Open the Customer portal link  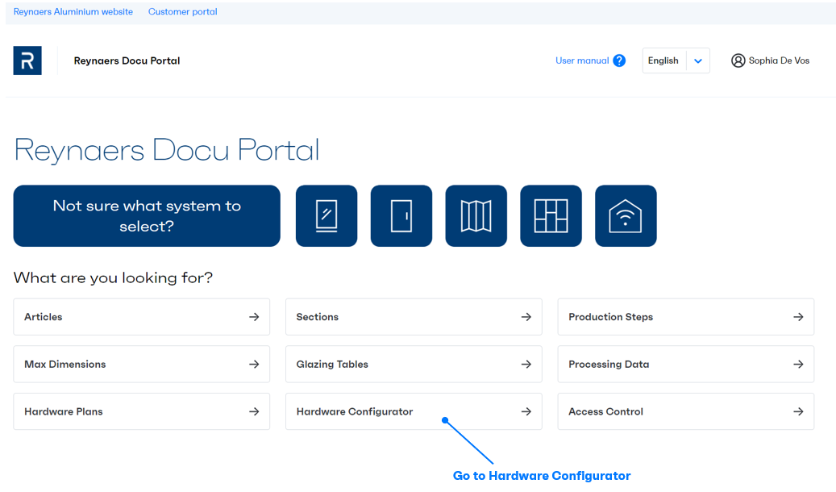point(182,12)
